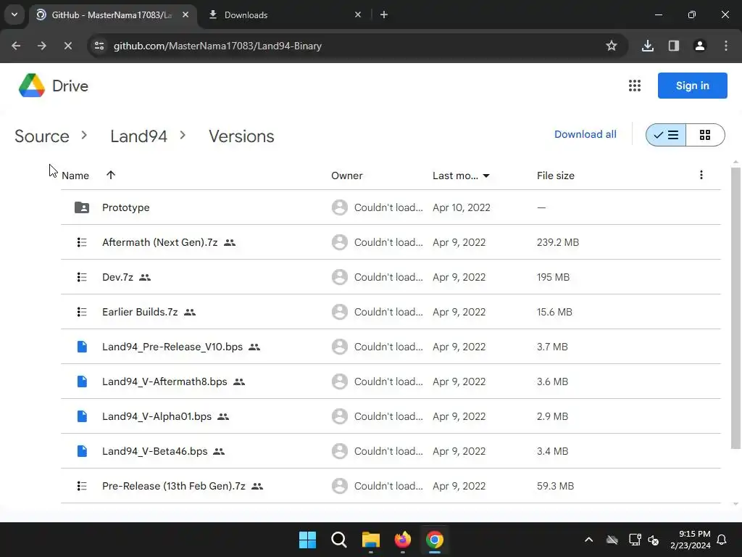This screenshot has width=742, height=557.
Task: Click archive icon of Pre-Release (13th Feb Gen).7z
Action: coord(82,486)
